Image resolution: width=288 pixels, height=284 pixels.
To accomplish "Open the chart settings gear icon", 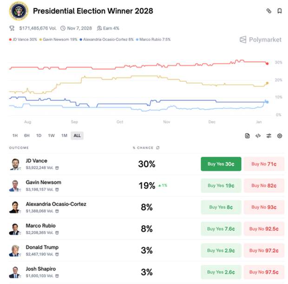I will click(x=280, y=136).
